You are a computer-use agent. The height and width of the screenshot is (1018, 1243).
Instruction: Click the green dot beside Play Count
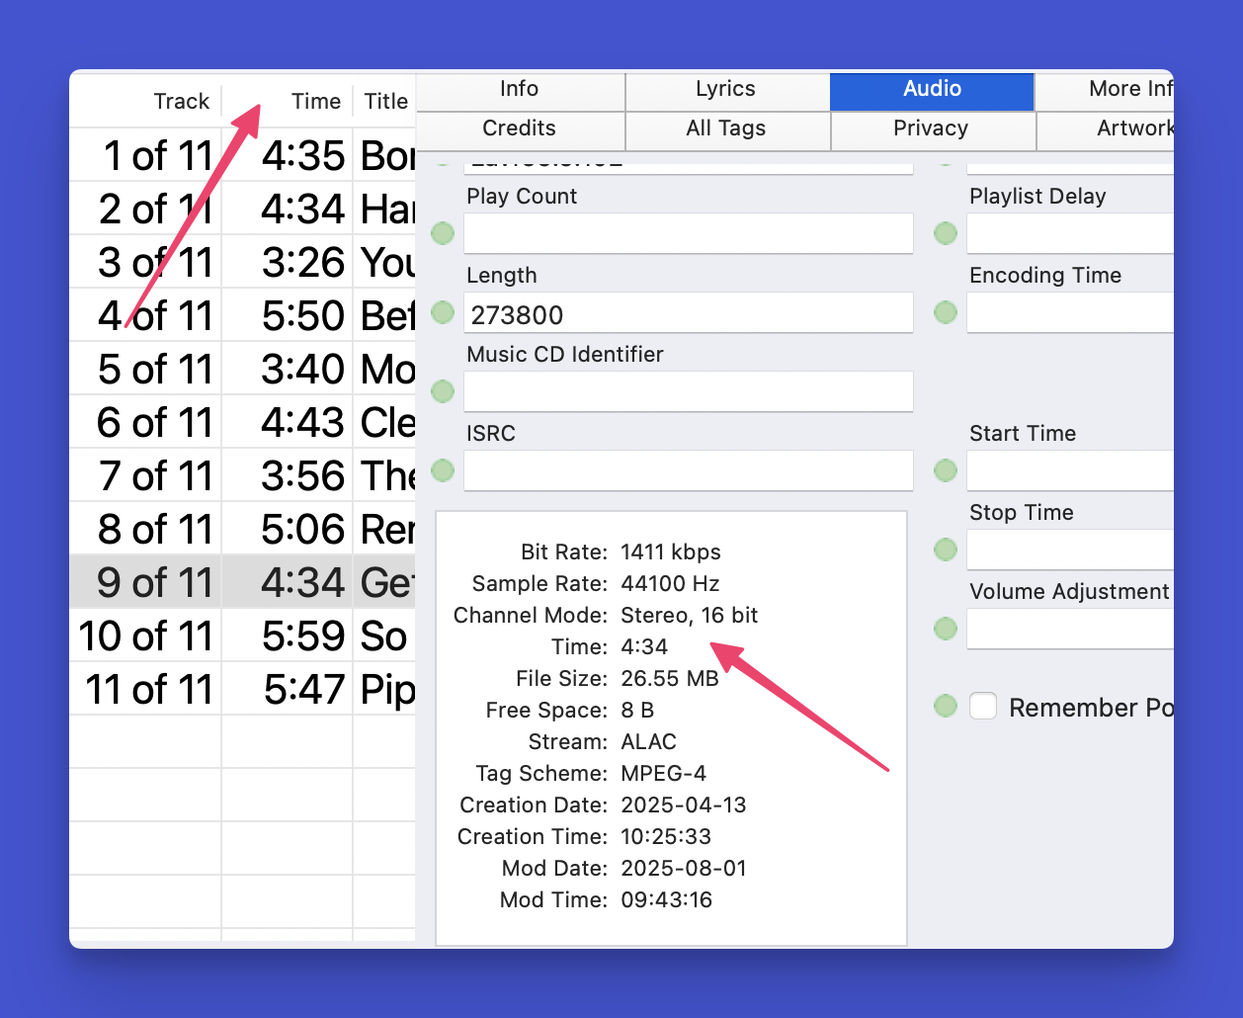tap(443, 233)
